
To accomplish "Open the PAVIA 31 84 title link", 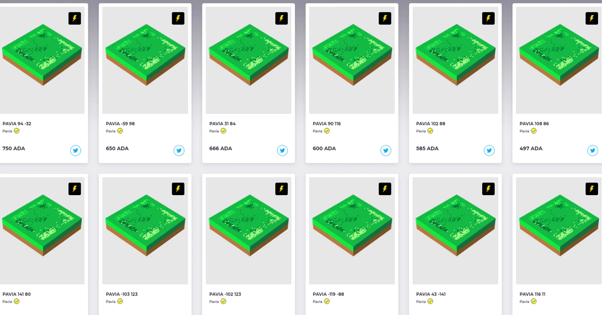I will (222, 123).
